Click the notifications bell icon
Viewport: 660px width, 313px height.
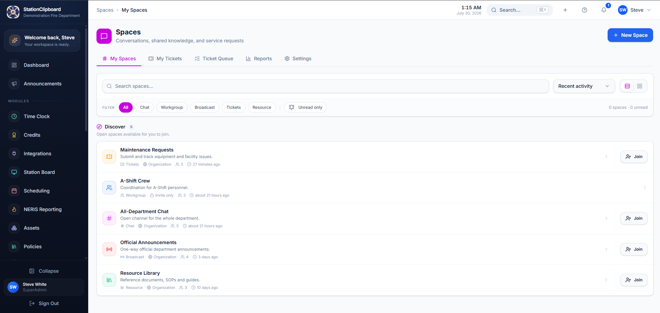click(x=604, y=10)
